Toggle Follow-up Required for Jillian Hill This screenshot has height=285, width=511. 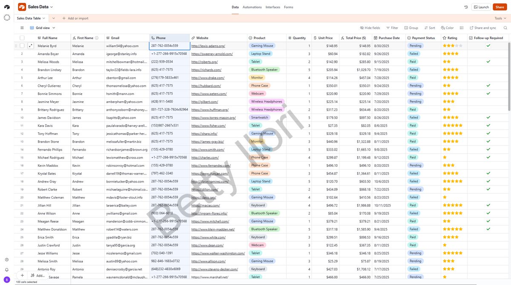(x=488, y=205)
